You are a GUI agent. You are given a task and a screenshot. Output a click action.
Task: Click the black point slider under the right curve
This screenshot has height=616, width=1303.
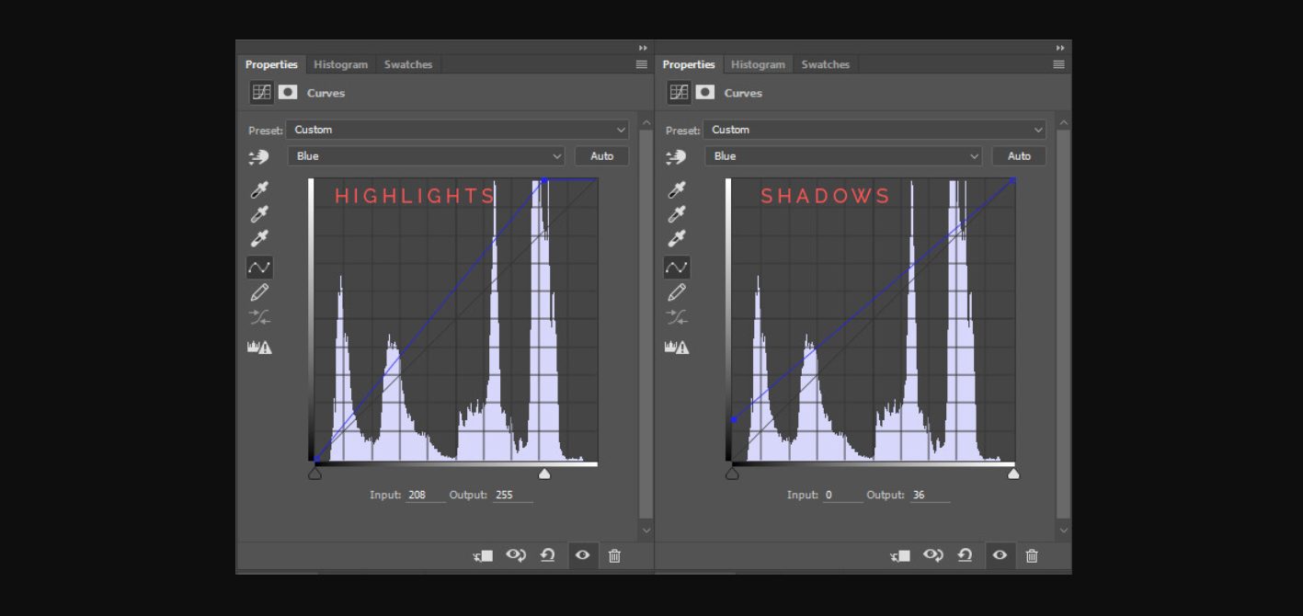point(732,473)
